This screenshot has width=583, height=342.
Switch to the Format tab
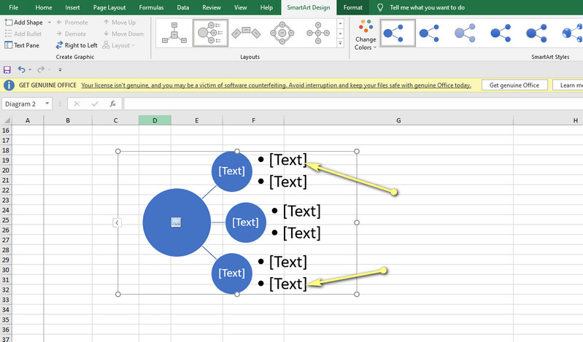pos(352,7)
